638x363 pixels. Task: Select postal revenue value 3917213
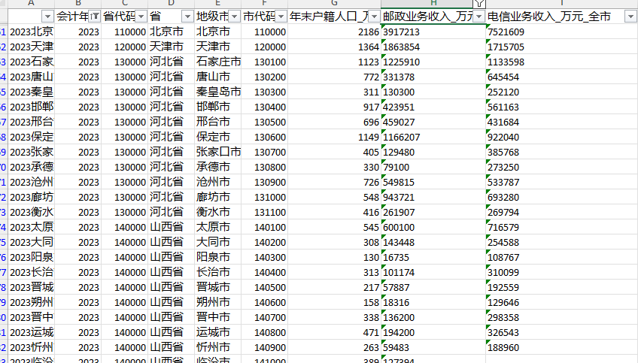[x=433, y=32]
